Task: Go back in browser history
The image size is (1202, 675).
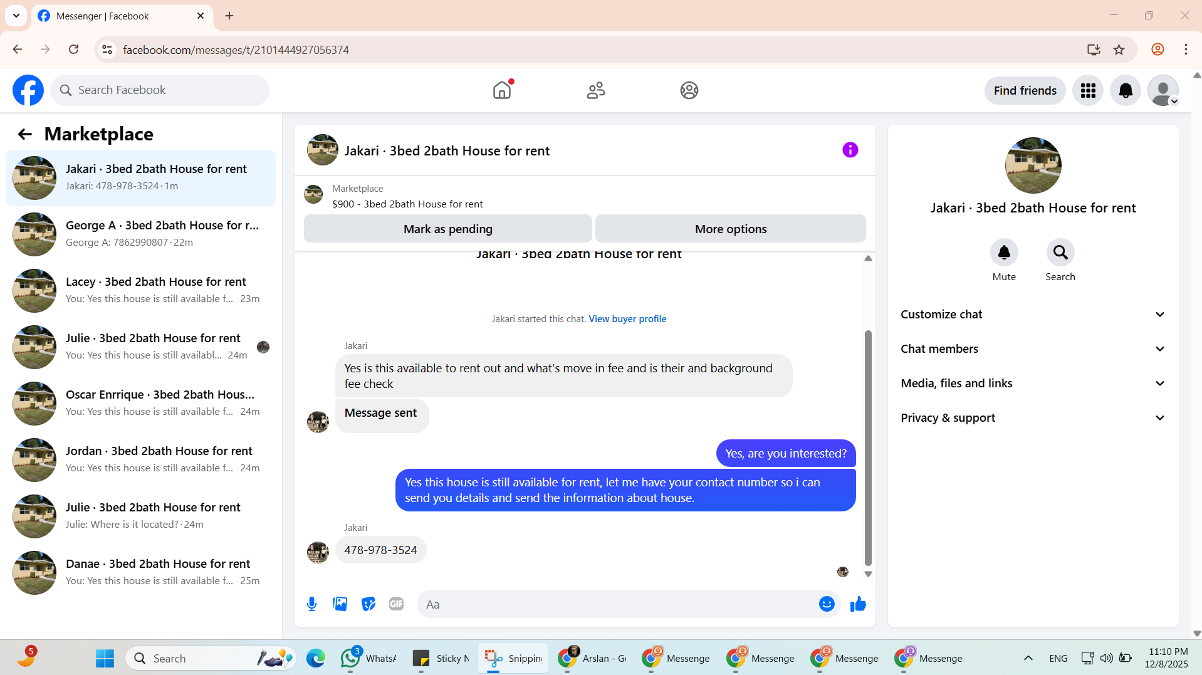Action: [x=18, y=50]
